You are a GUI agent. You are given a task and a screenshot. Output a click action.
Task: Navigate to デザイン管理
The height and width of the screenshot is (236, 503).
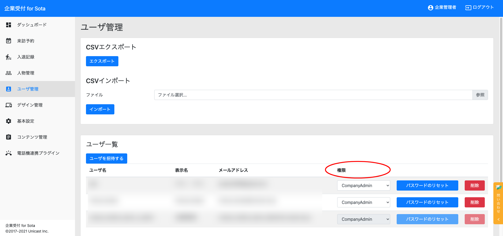point(37,105)
